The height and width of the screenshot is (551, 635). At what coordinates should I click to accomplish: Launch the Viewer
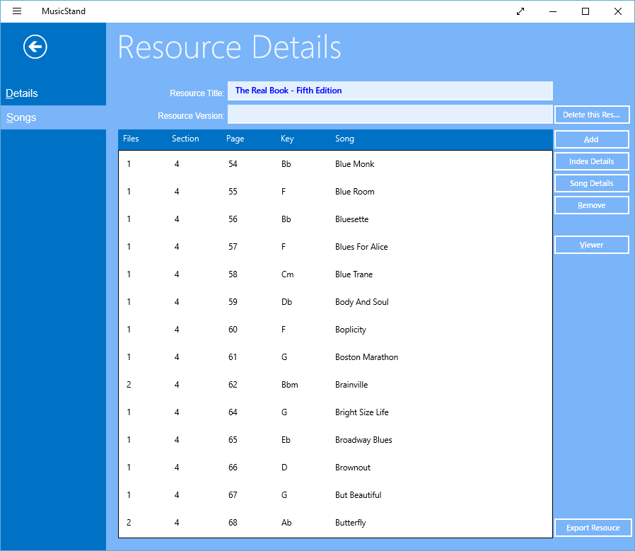click(x=591, y=245)
